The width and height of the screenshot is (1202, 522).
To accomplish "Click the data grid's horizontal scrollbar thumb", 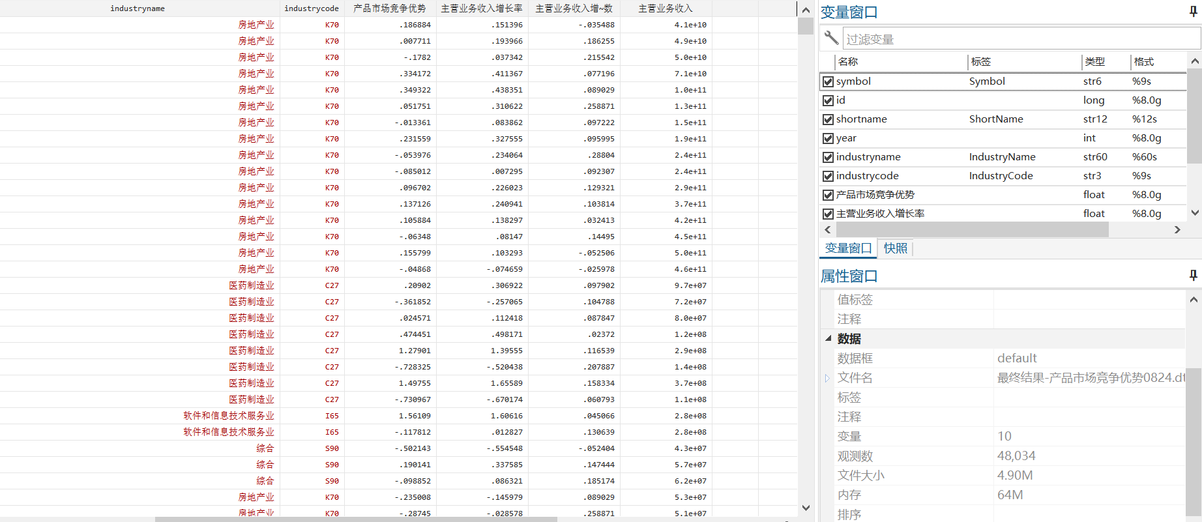I will 356,519.
